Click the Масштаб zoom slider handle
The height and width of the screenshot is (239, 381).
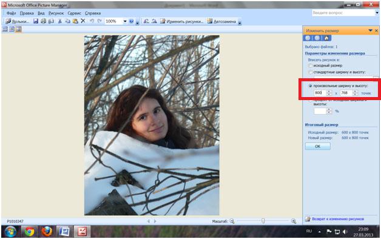263,221
